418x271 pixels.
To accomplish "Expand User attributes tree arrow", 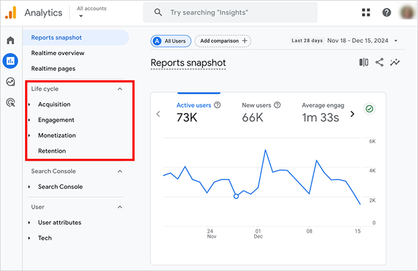I will [x=29, y=223].
